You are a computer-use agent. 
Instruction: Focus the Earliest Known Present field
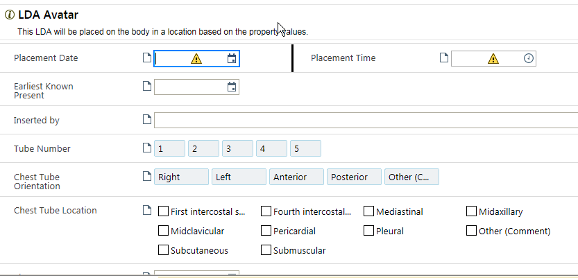coord(196,87)
